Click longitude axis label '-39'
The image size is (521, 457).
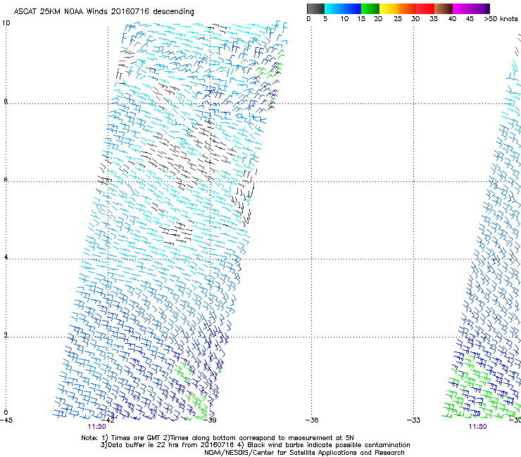pyautogui.click(x=210, y=420)
